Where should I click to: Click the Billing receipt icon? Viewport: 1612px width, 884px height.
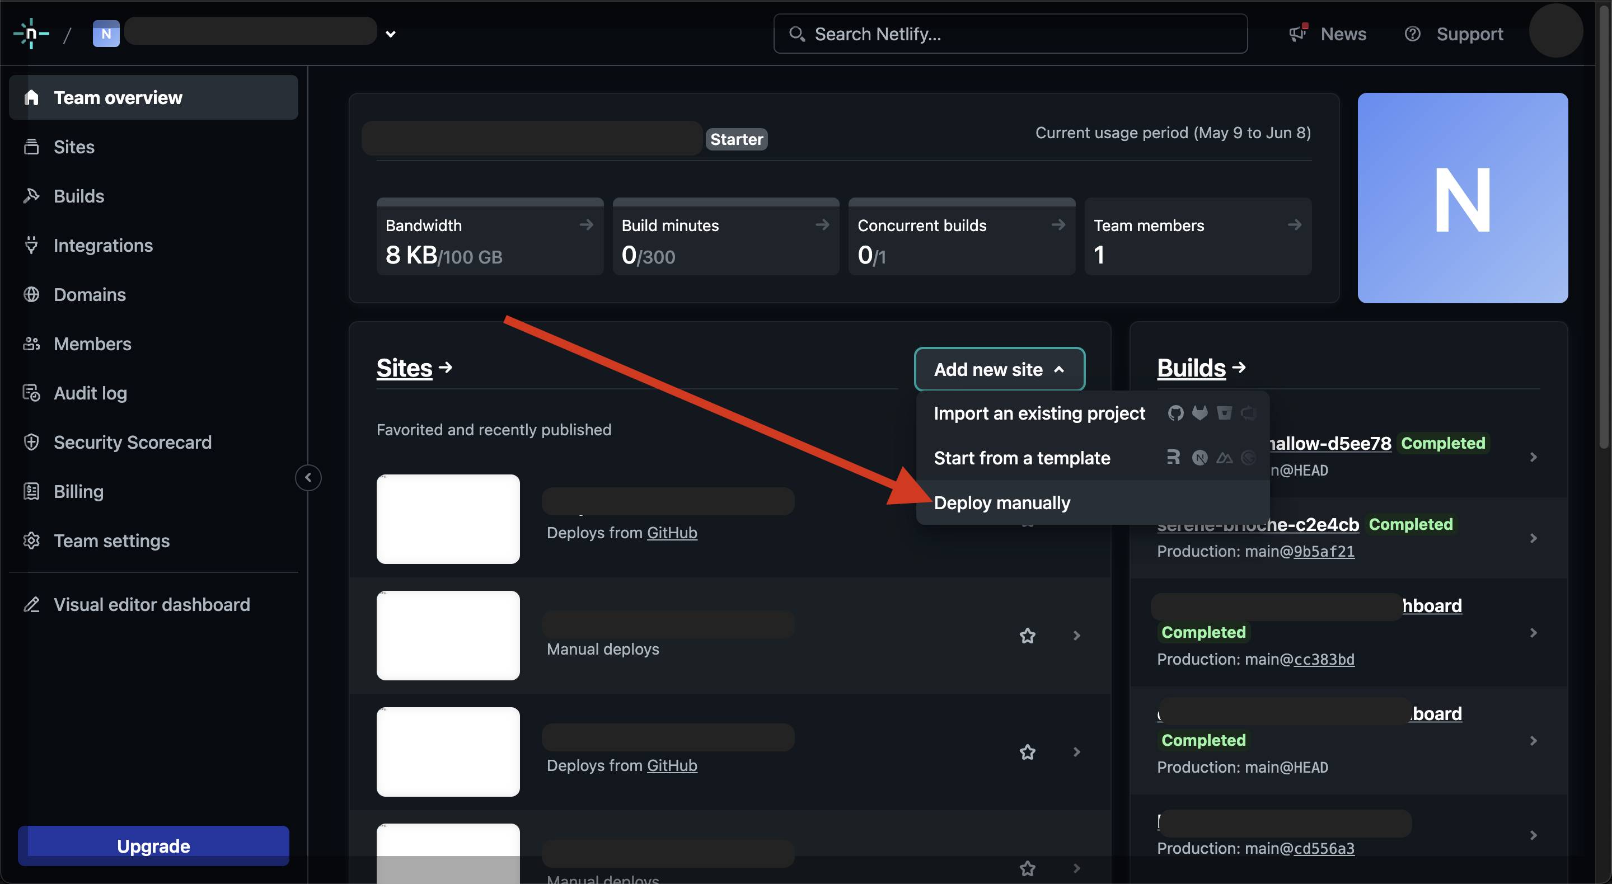tap(31, 491)
